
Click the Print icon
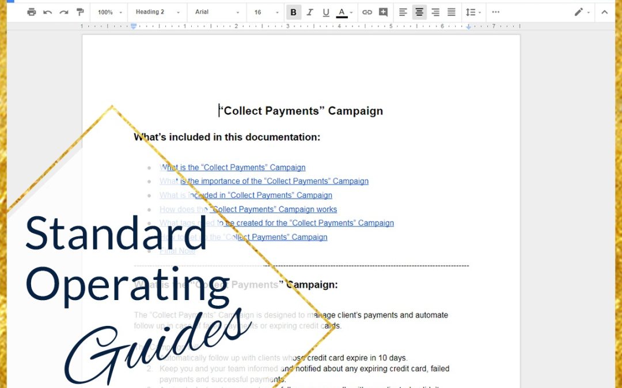click(31, 12)
